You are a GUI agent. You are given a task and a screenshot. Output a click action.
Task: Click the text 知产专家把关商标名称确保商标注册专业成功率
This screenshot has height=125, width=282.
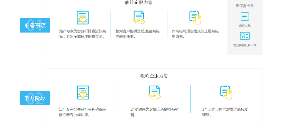[82, 112]
